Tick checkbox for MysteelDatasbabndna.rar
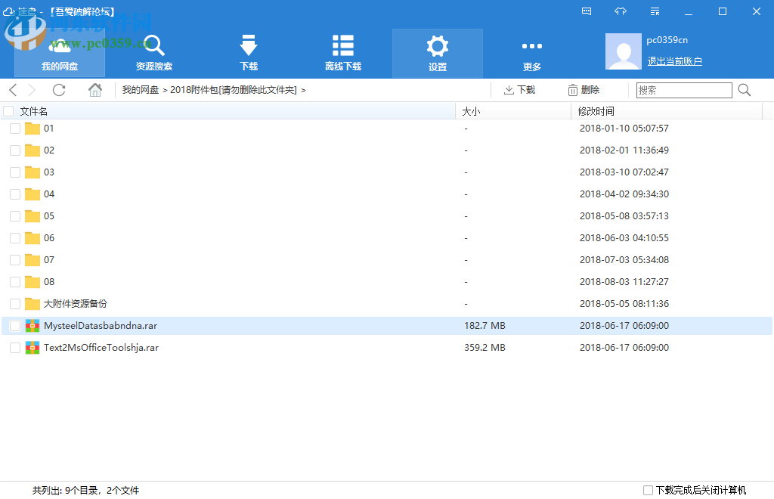 [15, 326]
